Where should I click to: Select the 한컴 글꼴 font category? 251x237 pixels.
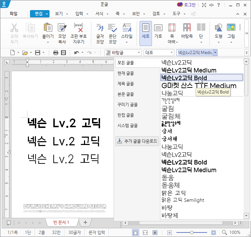pyautogui.click(x=125, y=115)
